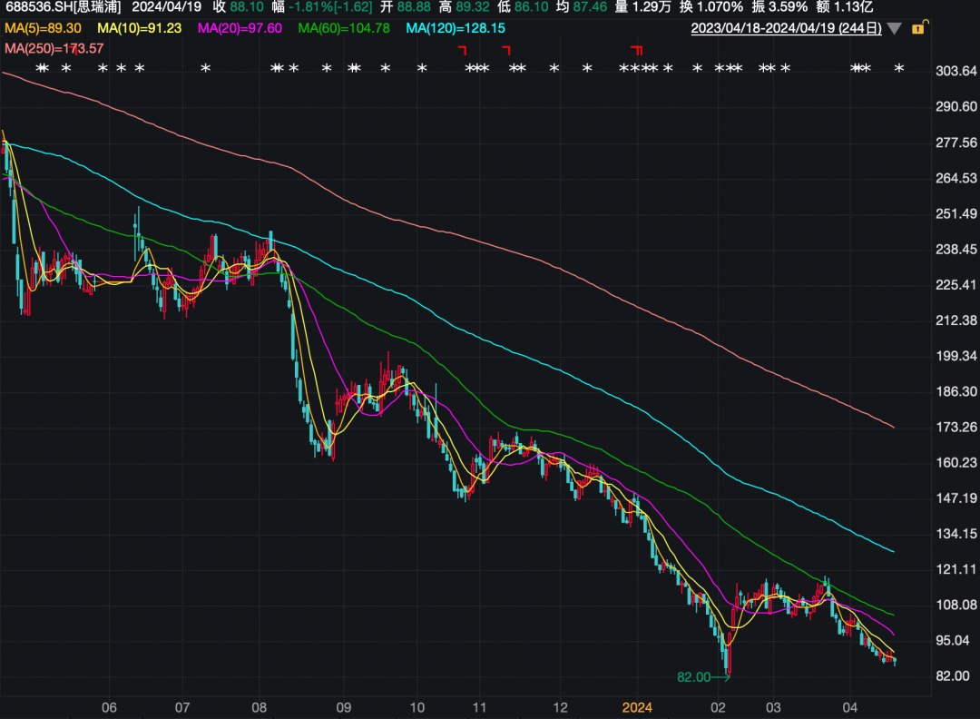Click the orange 2024 year label on the time axis
Image resolution: width=980 pixels, height=719 pixels.
637,706
